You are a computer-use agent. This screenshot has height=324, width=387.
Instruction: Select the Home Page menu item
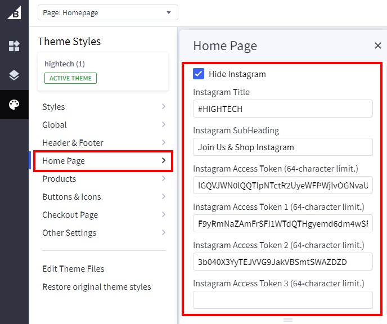103,161
